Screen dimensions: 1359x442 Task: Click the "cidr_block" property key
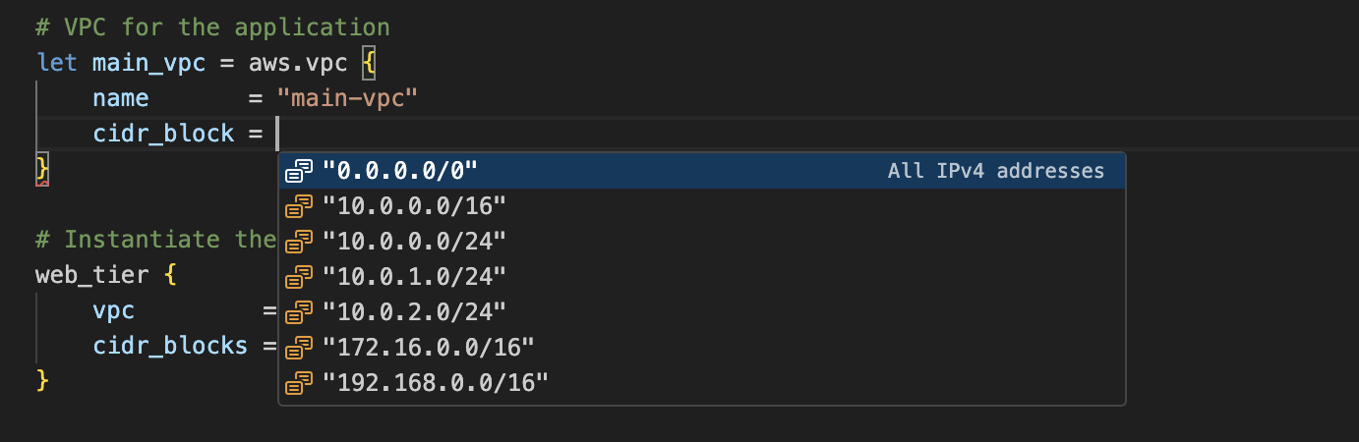[x=163, y=134]
